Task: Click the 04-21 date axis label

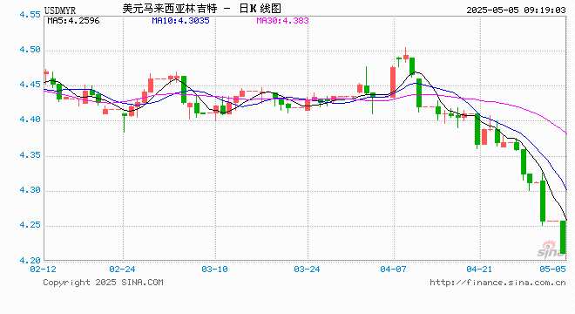Action: click(479, 270)
